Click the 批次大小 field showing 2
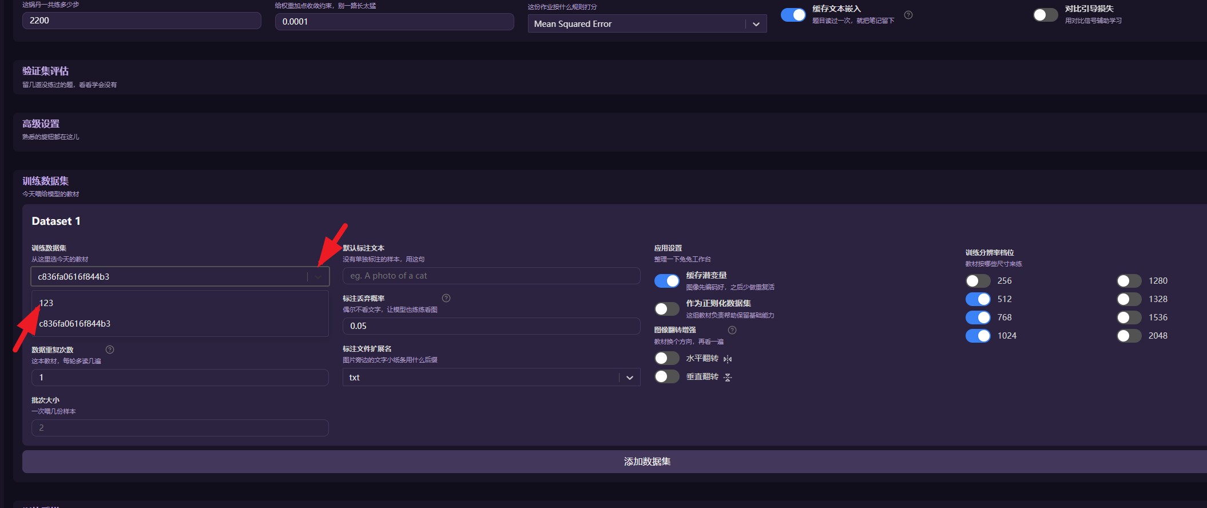The width and height of the screenshot is (1207, 508). tap(180, 428)
